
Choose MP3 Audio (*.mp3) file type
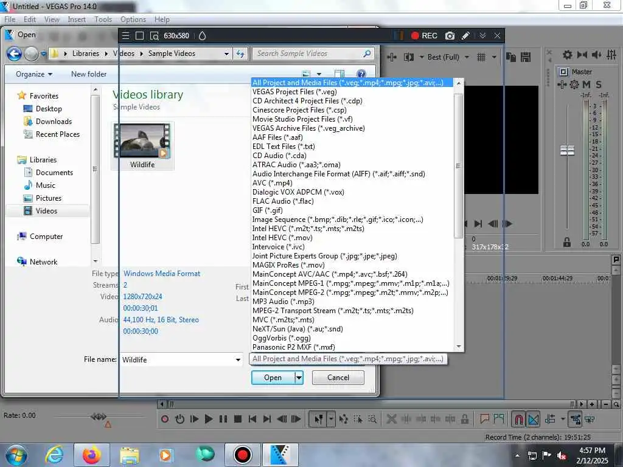pyautogui.click(x=284, y=302)
